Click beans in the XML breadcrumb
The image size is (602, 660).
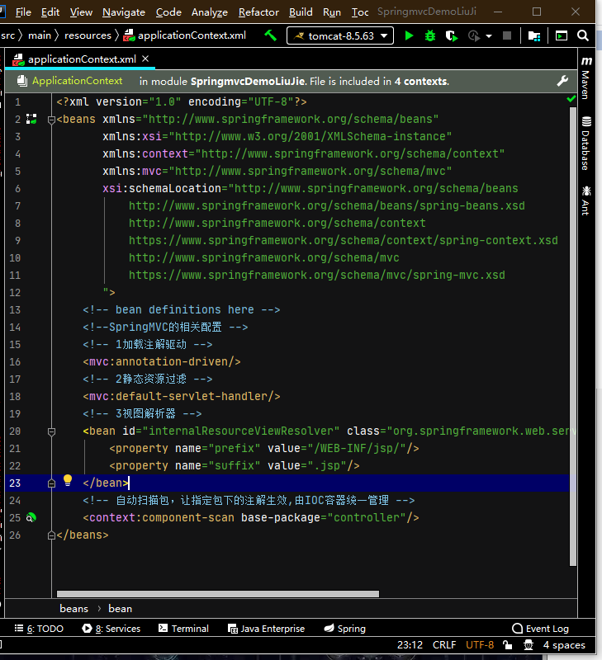point(74,609)
